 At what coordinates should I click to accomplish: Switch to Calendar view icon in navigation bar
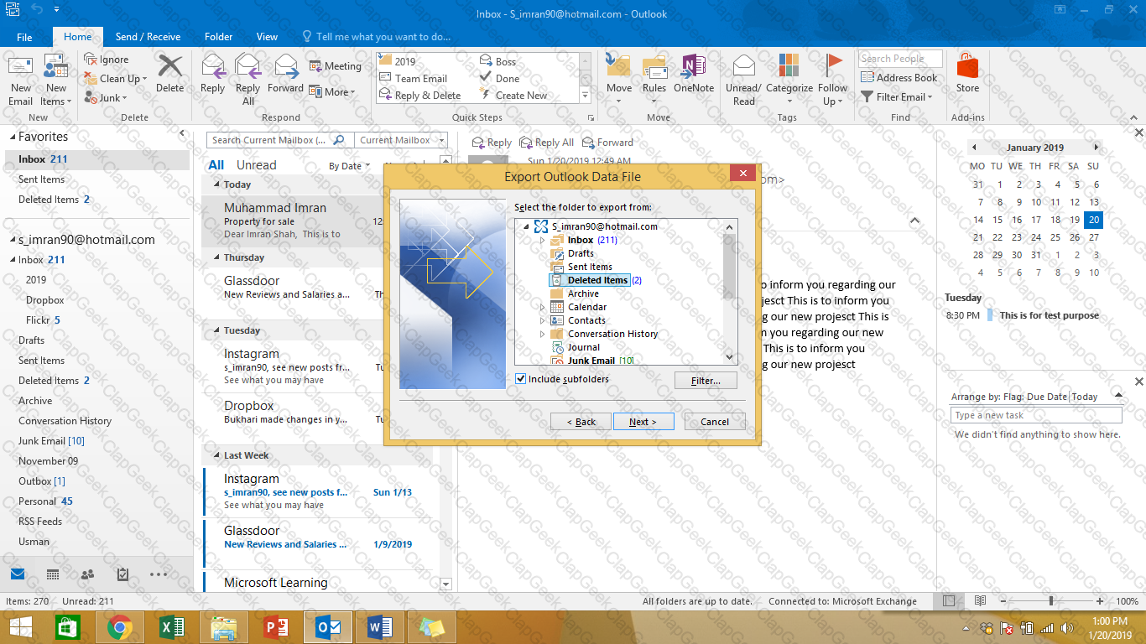(x=52, y=574)
